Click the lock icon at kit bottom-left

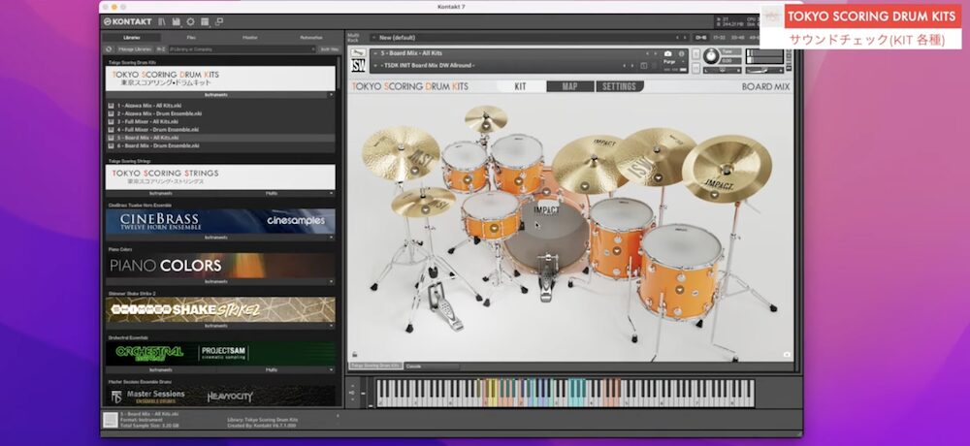[354, 355]
